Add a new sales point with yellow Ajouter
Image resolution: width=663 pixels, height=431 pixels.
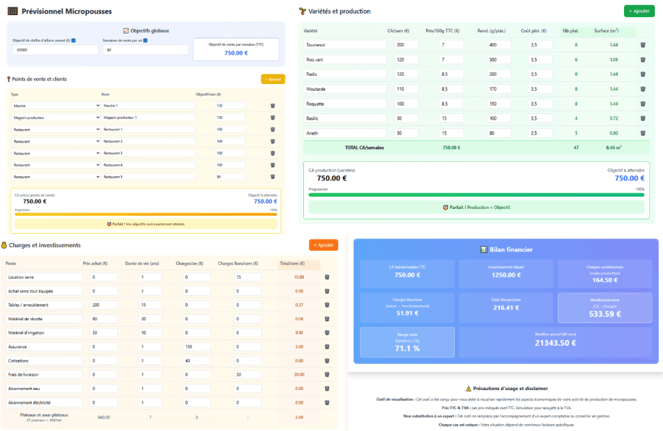coord(273,79)
